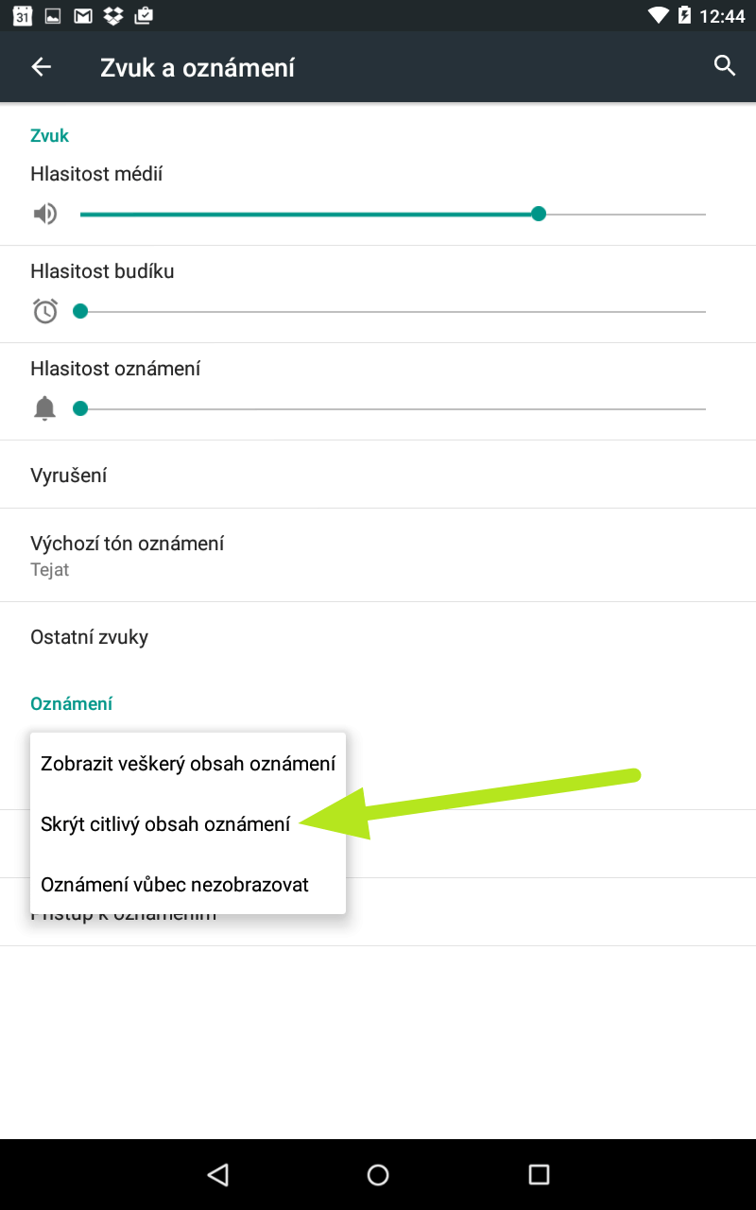
Task: Tap the Wi-Fi signal status icon
Action: tap(658, 16)
